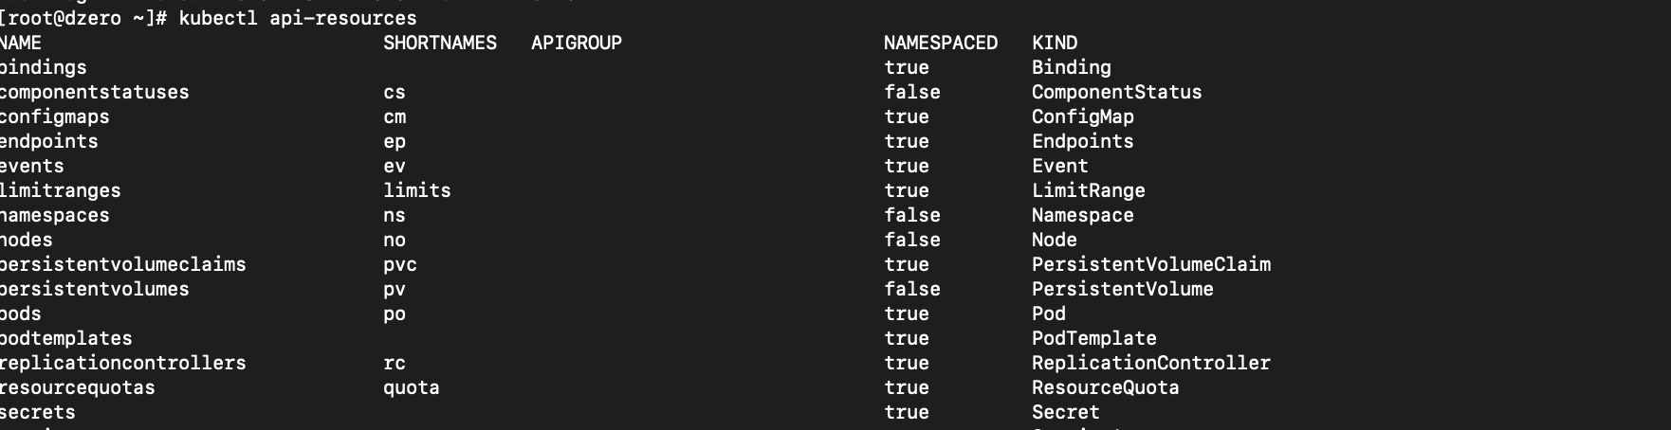Click the persistentvolumeclaims resource name
The height and width of the screenshot is (430, 1671).
pyautogui.click(x=122, y=264)
